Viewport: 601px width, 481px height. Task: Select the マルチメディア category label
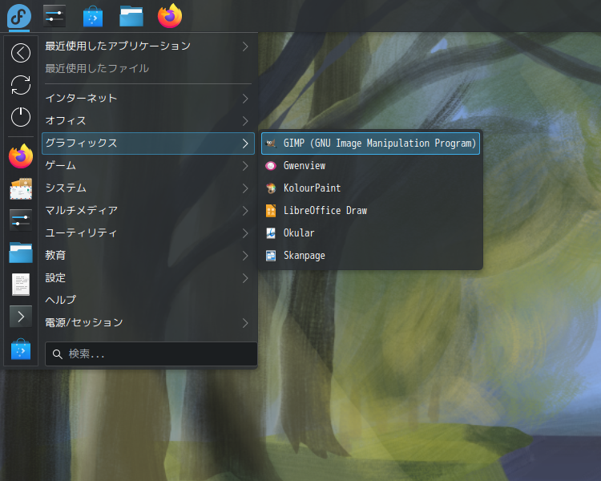(81, 210)
